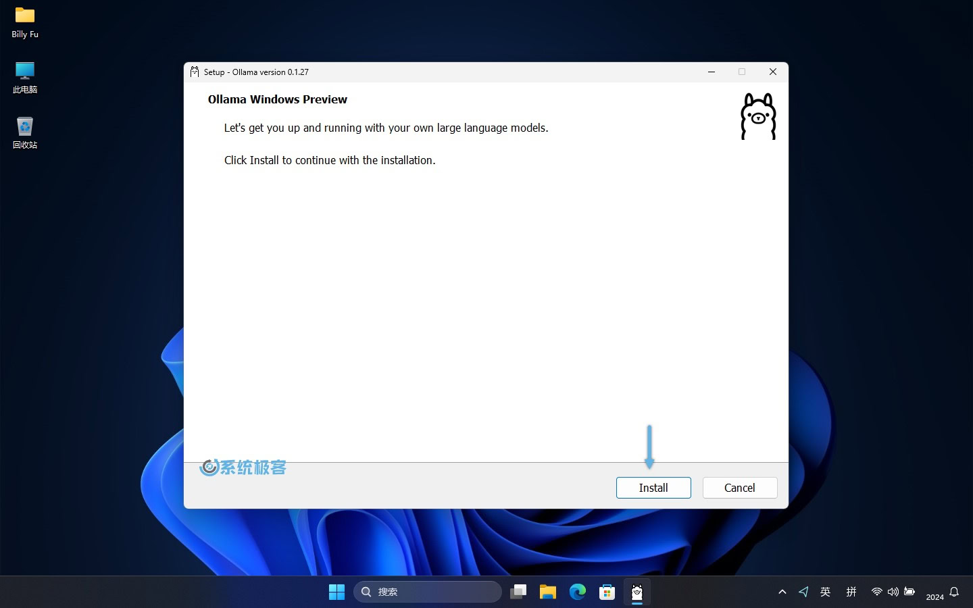Click the location arrow tray icon

coord(803,592)
